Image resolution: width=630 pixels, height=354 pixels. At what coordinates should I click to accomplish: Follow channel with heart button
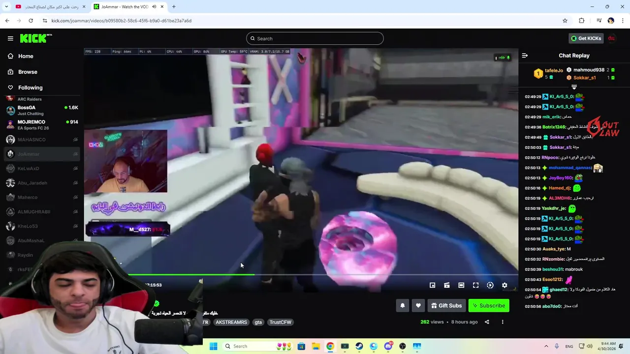click(418, 306)
